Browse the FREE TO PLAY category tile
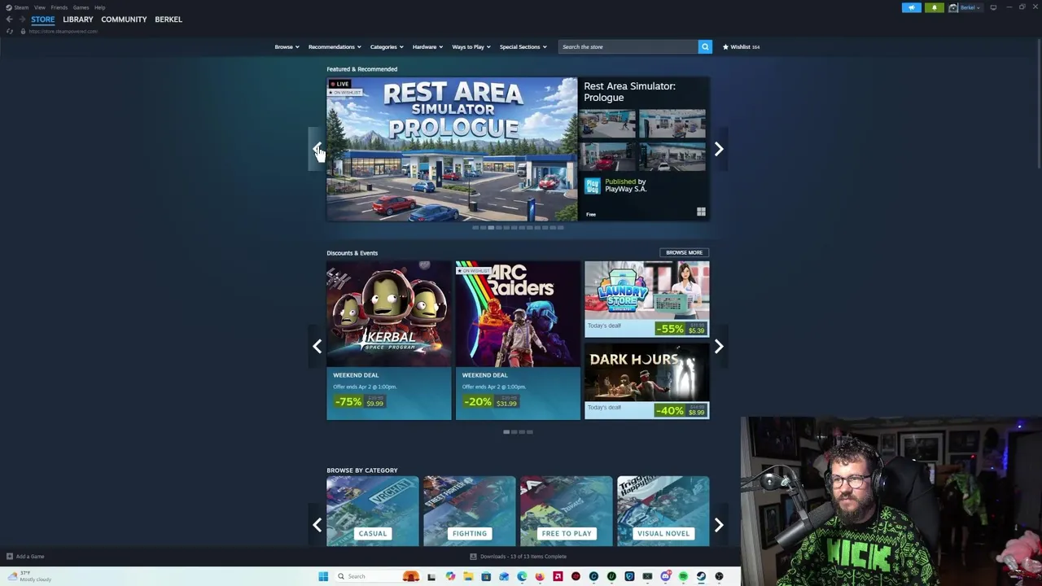The width and height of the screenshot is (1042, 586). (567, 511)
